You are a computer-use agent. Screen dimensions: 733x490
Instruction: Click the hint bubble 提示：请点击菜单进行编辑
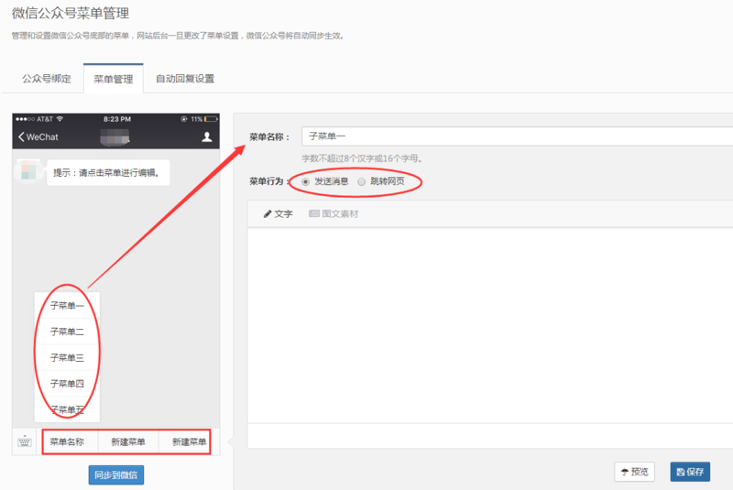tap(108, 173)
